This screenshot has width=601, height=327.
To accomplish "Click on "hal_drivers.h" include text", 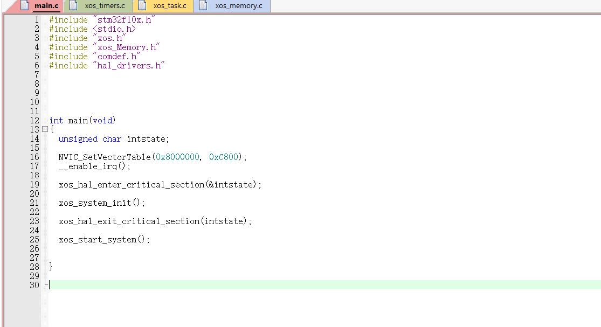I will click(128, 66).
